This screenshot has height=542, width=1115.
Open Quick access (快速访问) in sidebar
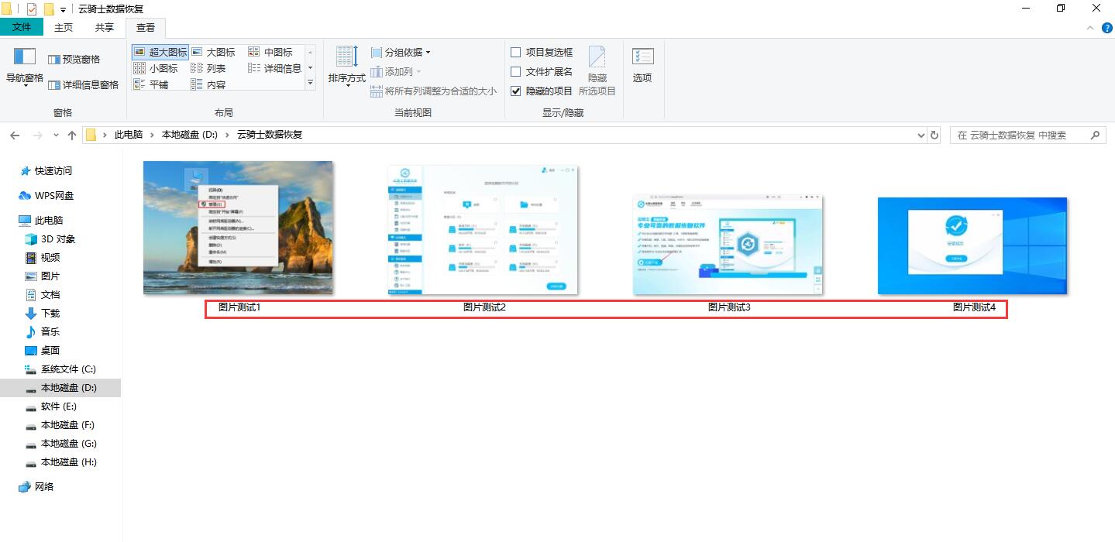(46, 170)
